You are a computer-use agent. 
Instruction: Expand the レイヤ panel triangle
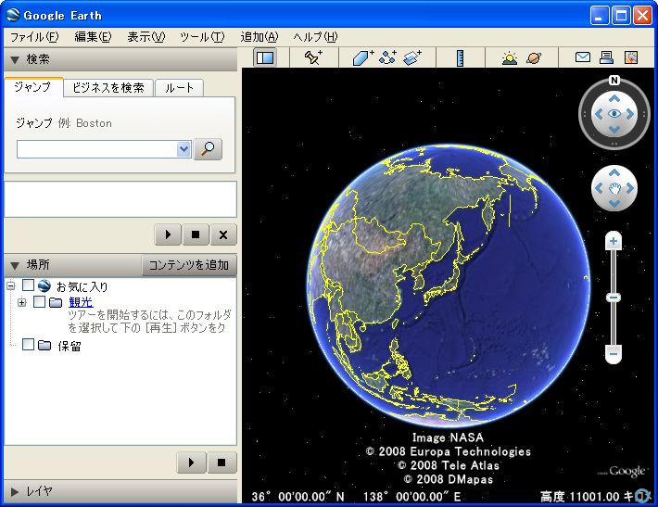(x=15, y=491)
